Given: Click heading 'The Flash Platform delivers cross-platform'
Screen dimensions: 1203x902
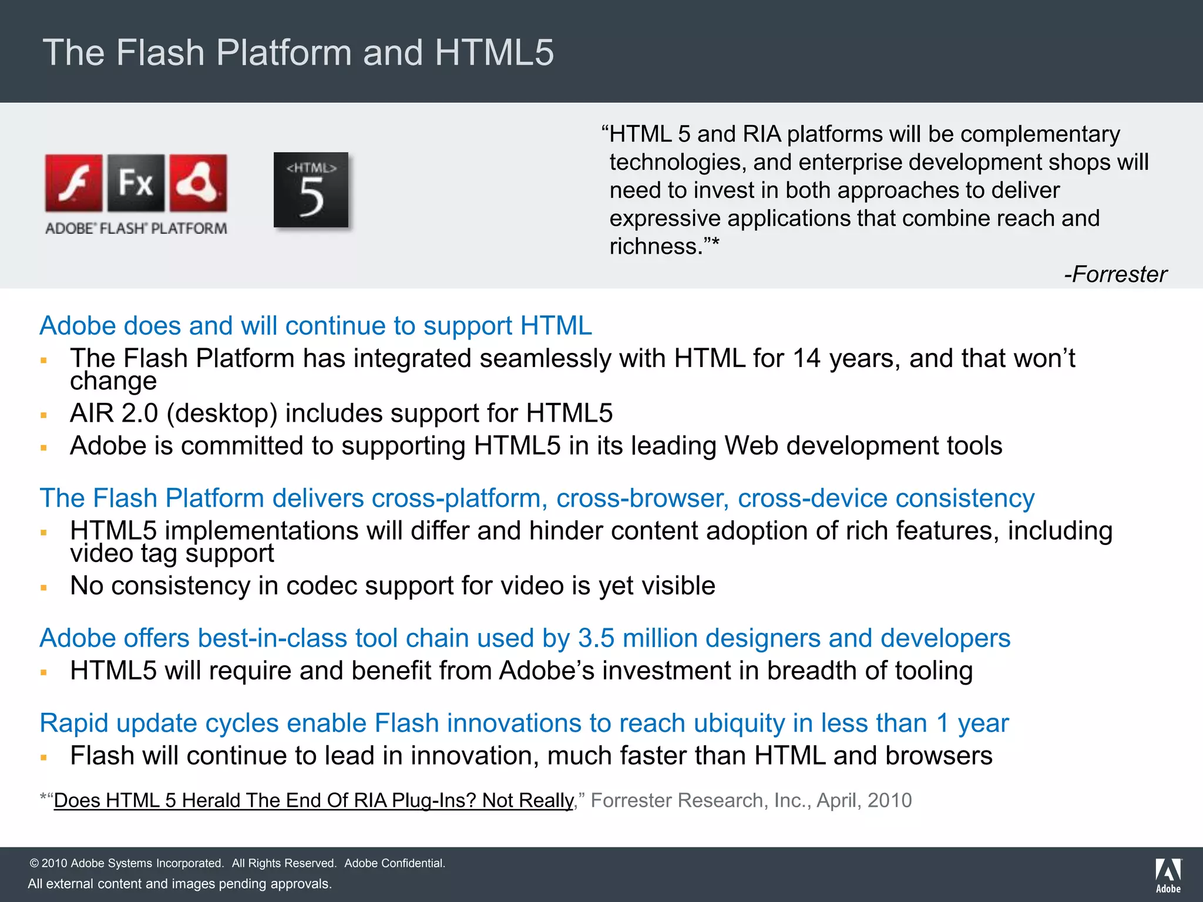Looking at the screenshot, I should pyautogui.click(x=537, y=498).
